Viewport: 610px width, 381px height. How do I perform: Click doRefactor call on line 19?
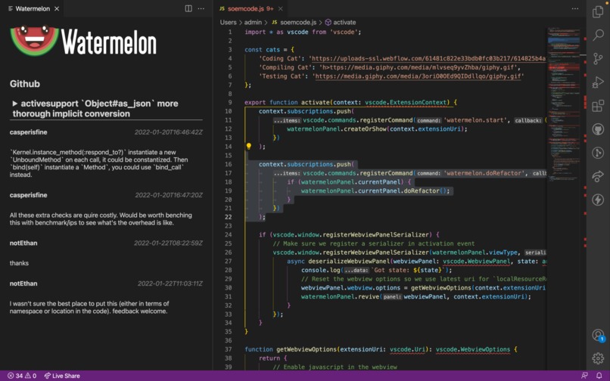(x=422, y=191)
